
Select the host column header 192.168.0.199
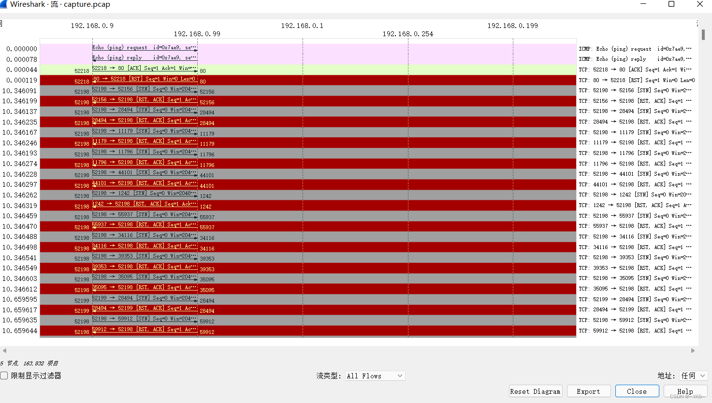[512, 26]
